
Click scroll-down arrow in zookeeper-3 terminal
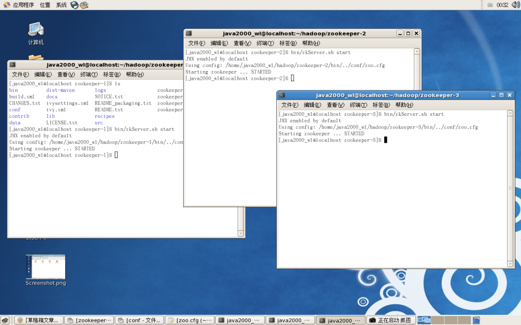510,264
